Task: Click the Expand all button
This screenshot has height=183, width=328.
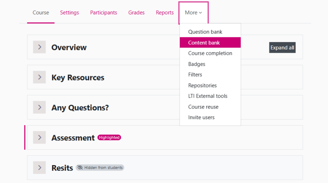Action: [282, 48]
